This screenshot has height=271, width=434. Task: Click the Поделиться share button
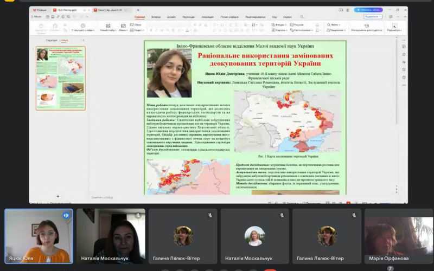tap(373, 17)
